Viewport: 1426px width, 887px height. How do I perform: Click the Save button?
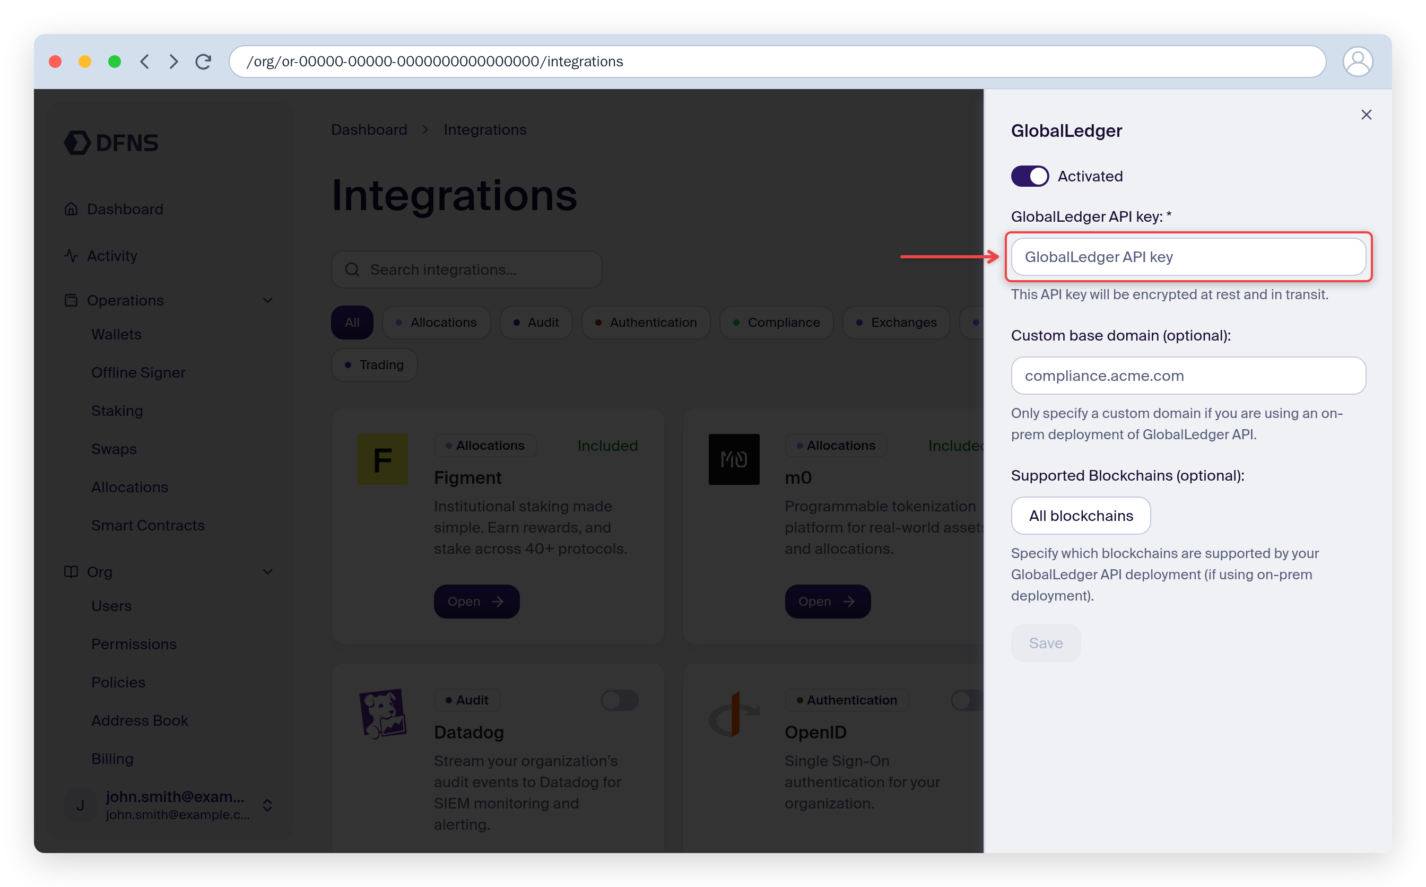[x=1045, y=643]
